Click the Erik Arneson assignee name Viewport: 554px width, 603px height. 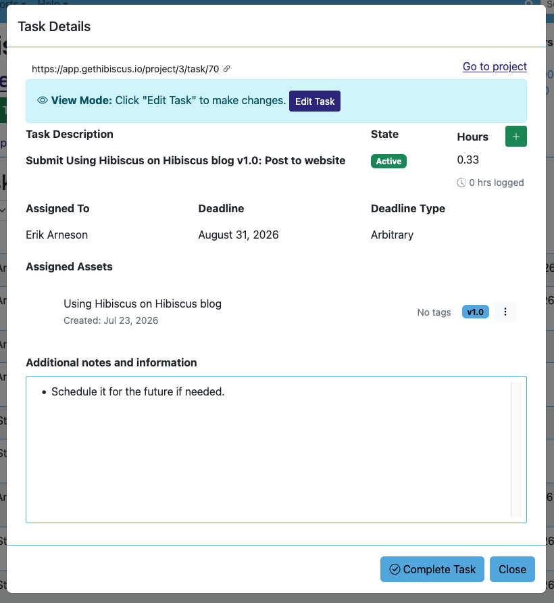point(57,235)
